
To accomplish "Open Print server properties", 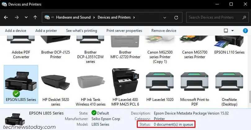I will coord(124,31).
